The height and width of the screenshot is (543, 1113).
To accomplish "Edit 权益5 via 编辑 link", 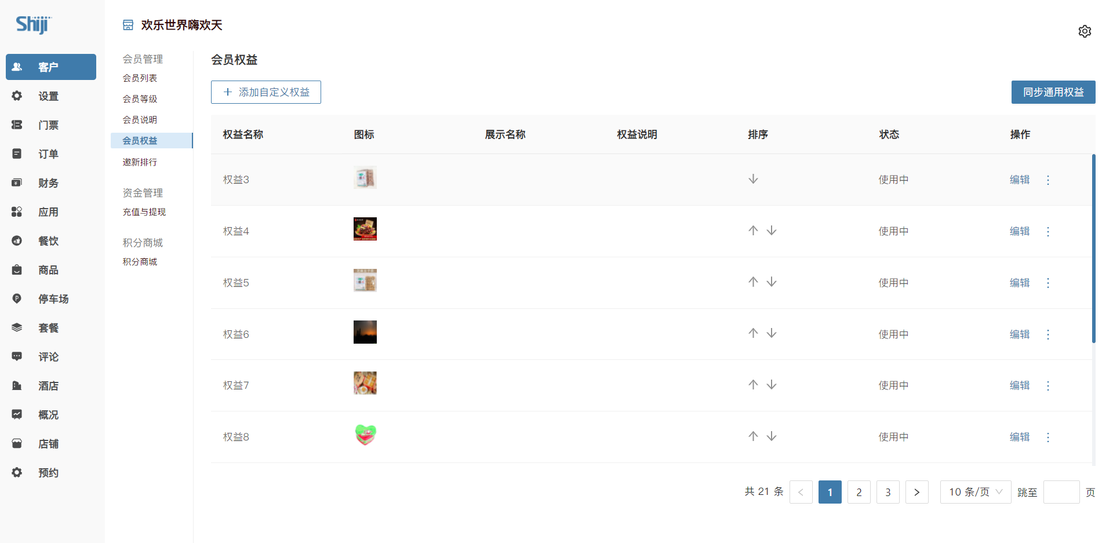I will 1020,283.
